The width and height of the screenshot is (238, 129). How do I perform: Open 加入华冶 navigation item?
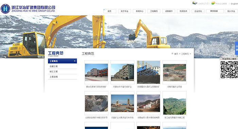231,11
